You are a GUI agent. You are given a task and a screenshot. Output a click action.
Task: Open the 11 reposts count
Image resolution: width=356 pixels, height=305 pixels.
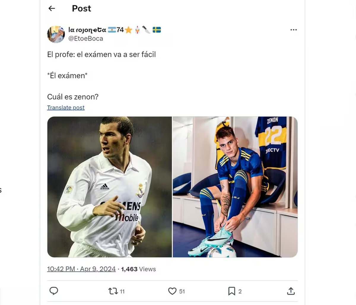(x=122, y=291)
